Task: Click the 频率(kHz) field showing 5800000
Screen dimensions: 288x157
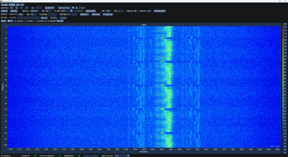Action: coord(34,11)
